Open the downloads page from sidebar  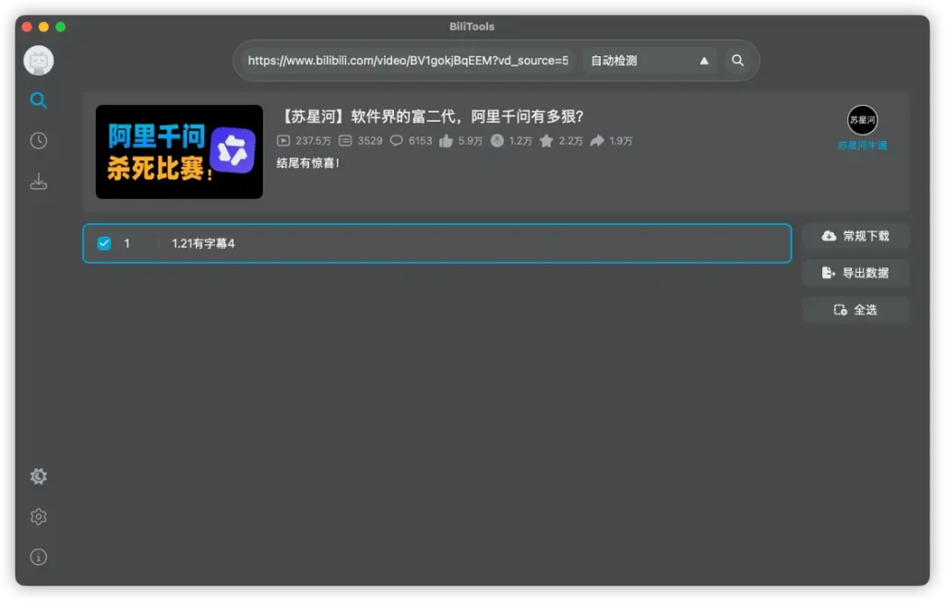(39, 182)
